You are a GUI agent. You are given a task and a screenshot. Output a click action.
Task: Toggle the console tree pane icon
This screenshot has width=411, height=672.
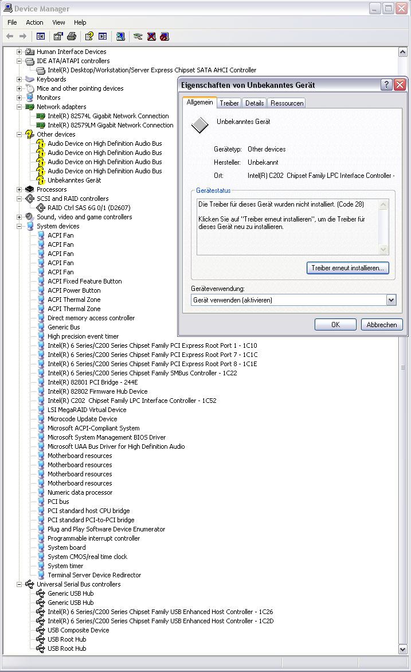tap(41, 36)
